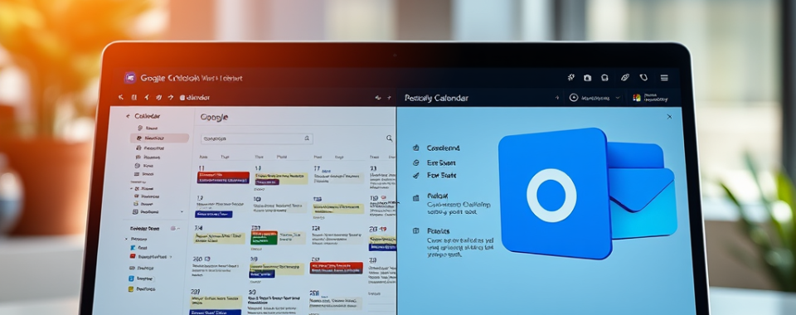Open the hamburger menu in the title bar
Viewport: 796px width, 315px height.
point(664,78)
